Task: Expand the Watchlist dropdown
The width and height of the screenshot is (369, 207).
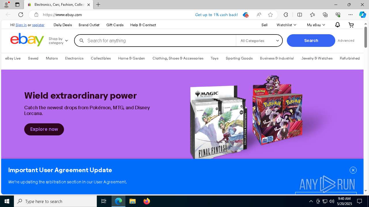Action: [x=286, y=25]
